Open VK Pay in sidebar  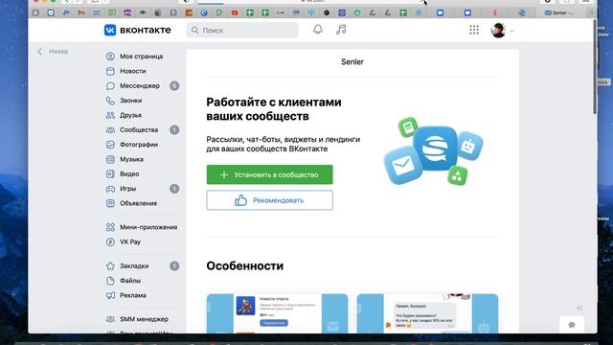pyautogui.click(x=124, y=242)
